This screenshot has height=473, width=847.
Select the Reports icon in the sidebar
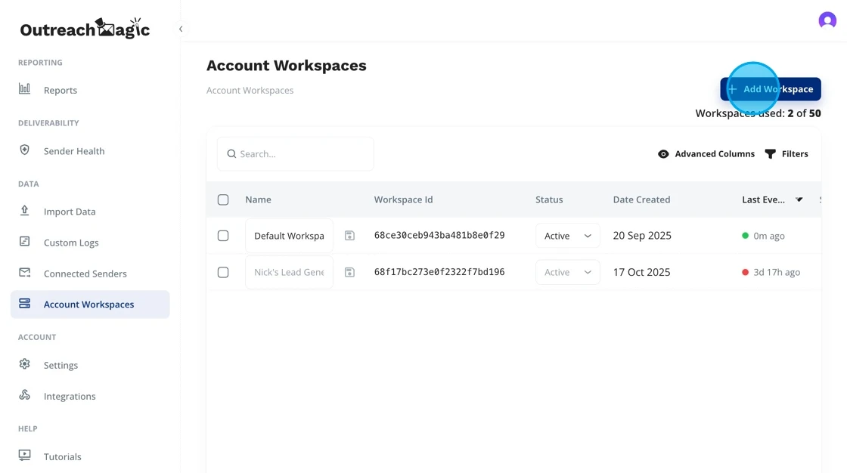(24, 90)
